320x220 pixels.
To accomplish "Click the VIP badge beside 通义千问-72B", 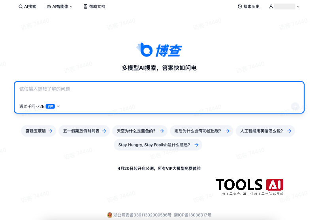I will [x=50, y=106].
